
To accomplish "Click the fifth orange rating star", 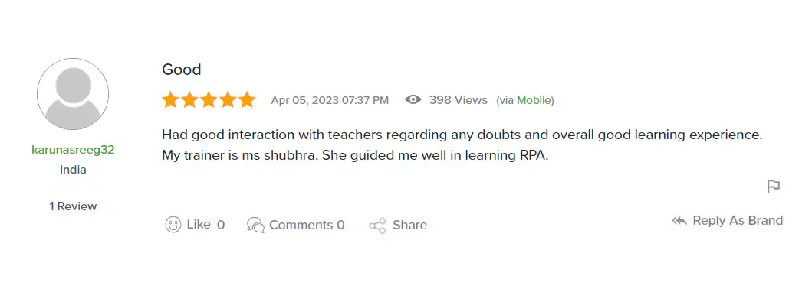I will coord(247,99).
